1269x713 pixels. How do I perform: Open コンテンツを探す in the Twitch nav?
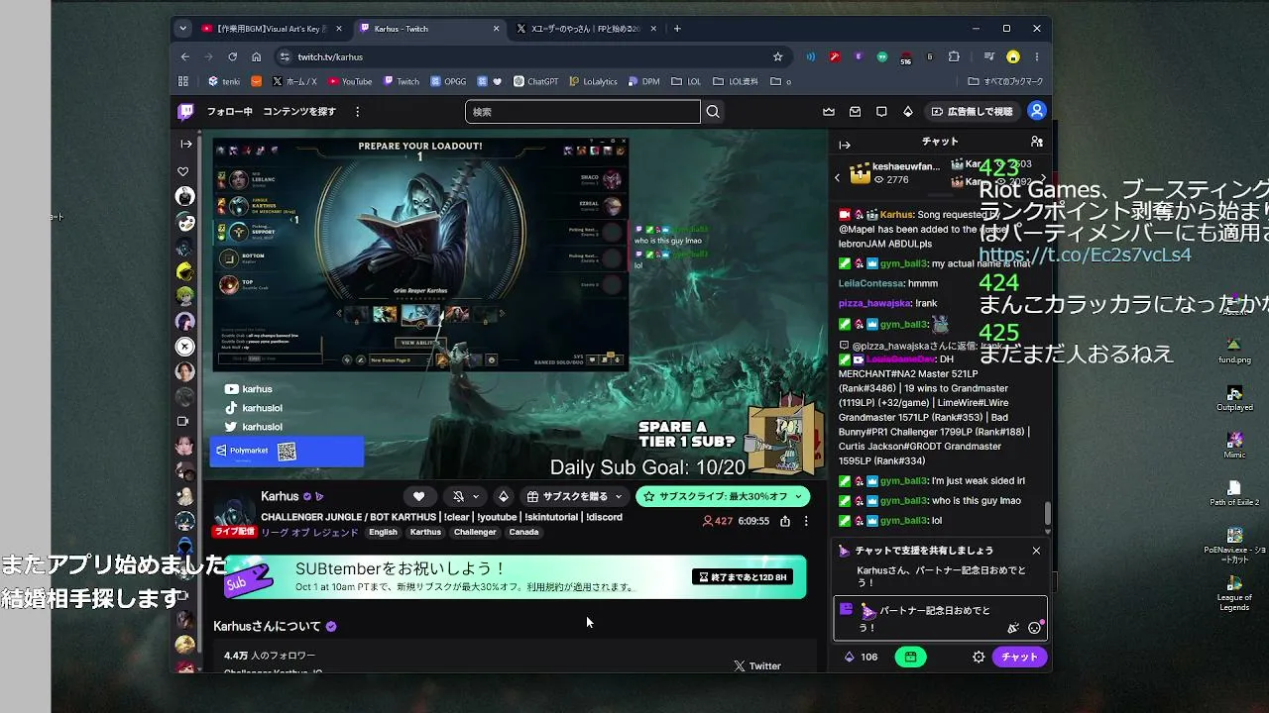299,112
